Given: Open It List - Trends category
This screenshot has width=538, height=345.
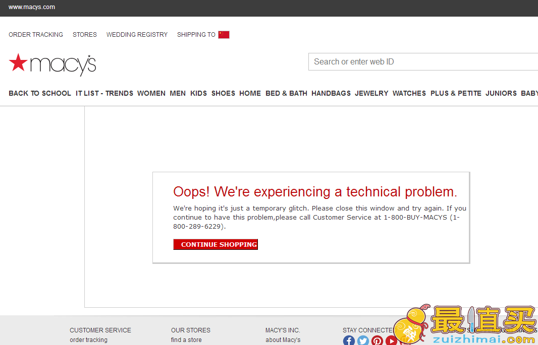Looking at the screenshot, I should [104, 93].
